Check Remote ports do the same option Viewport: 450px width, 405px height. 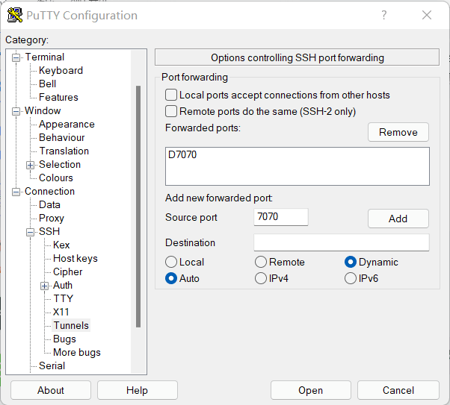click(171, 111)
